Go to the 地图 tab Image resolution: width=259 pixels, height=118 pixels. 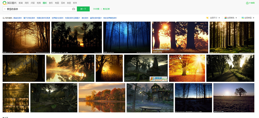pyautogui.click(x=57, y=3)
